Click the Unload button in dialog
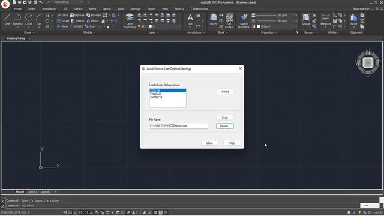 coord(225,91)
